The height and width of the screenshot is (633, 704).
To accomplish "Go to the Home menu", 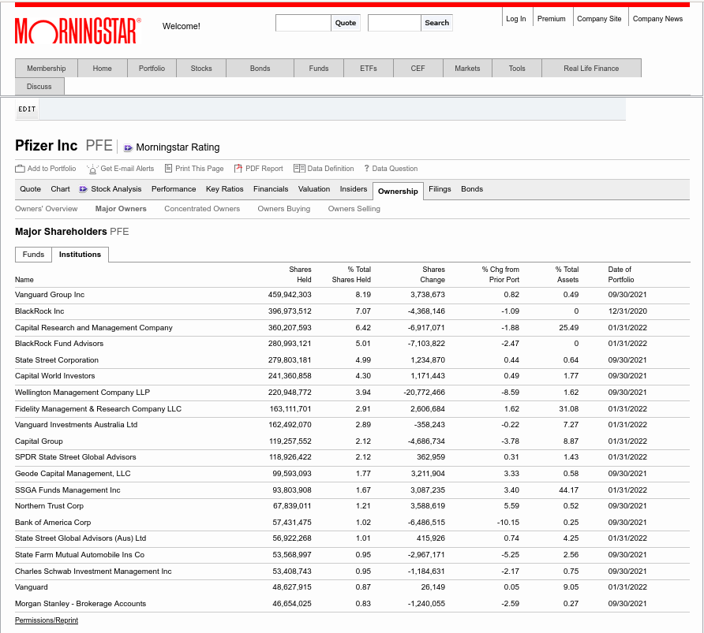I will coord(103,68).
